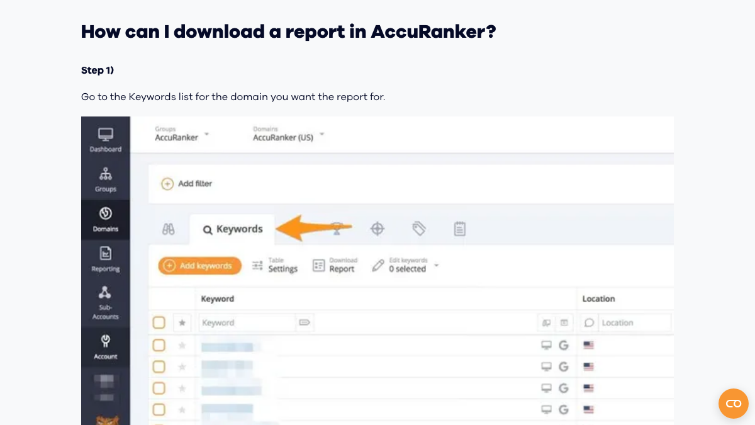This screenshot has height=425, width=755.
Task: Click the tag filter icon beside Keyword input
Action: (305, 323)
